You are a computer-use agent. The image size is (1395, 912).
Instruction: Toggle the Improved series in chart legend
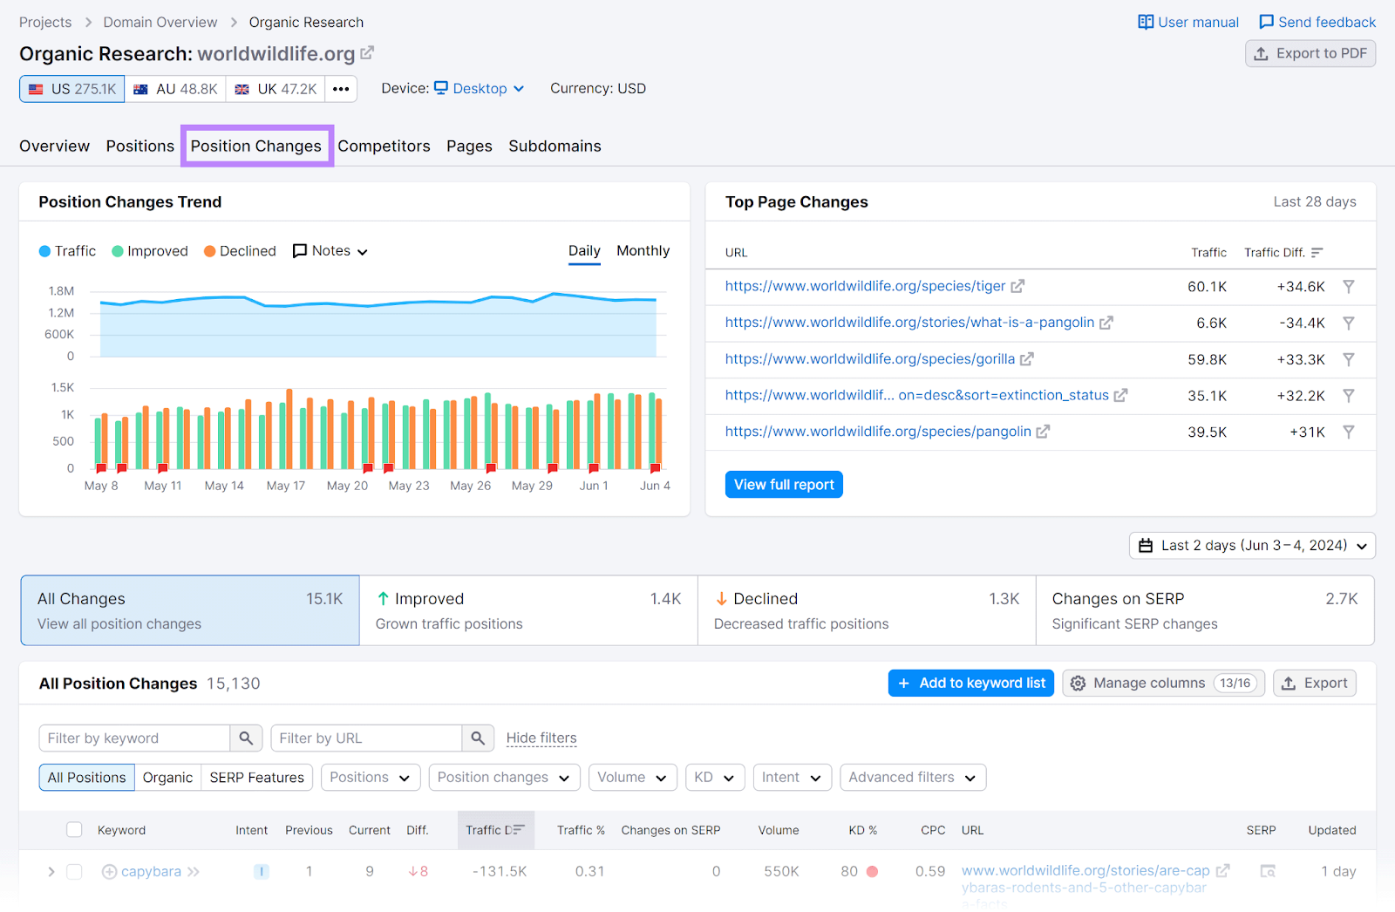click(150, 251)
